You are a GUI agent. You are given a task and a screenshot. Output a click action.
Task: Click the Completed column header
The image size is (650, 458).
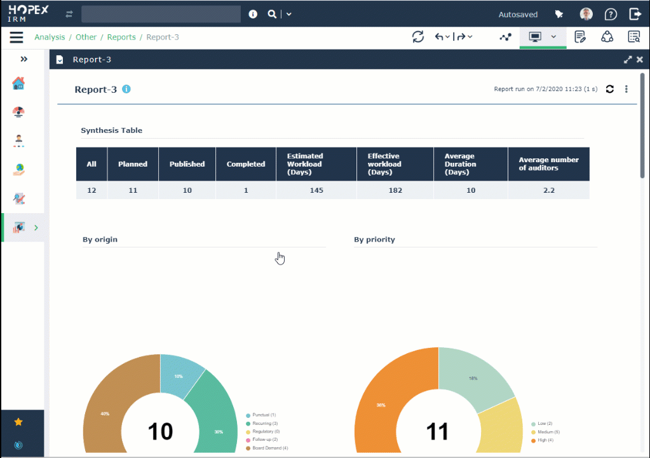[246, 164]
